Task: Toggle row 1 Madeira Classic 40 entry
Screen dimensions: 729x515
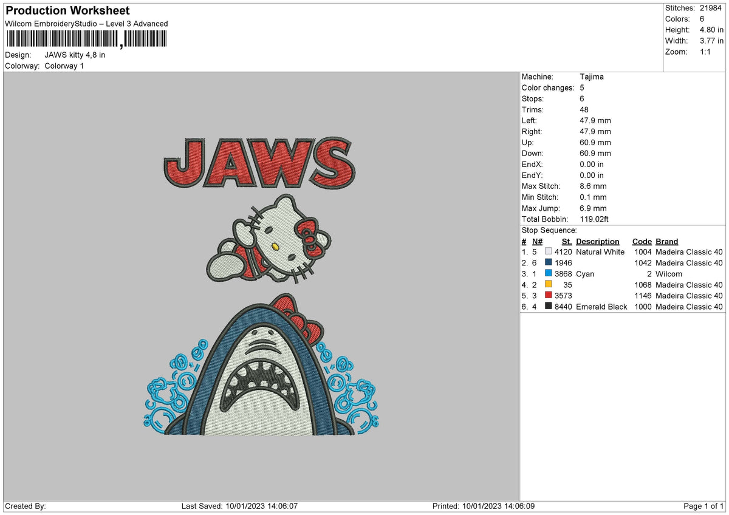Action: (689, 252)
